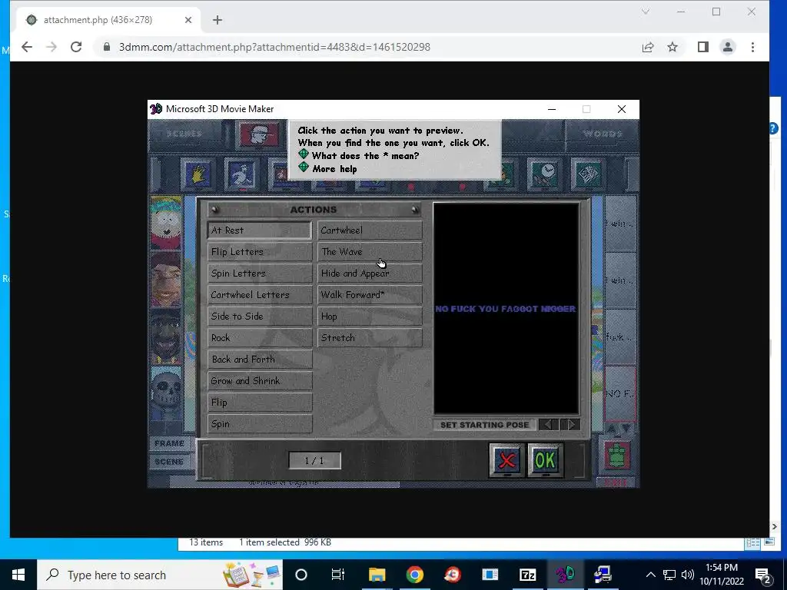Open the Chrome three-dot menu

click(x=752, y=47)
